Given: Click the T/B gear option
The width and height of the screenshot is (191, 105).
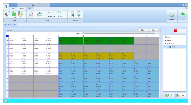Looking at the screenshot, I should coord(60,12).
